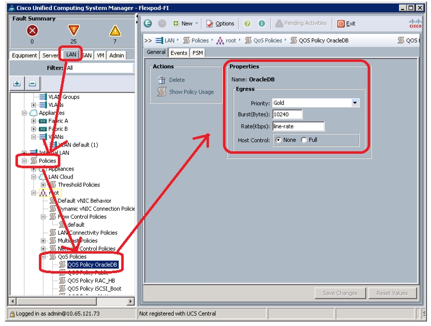
Task: Select LAN Connectivity Policies in the tree
Action: 87,233
